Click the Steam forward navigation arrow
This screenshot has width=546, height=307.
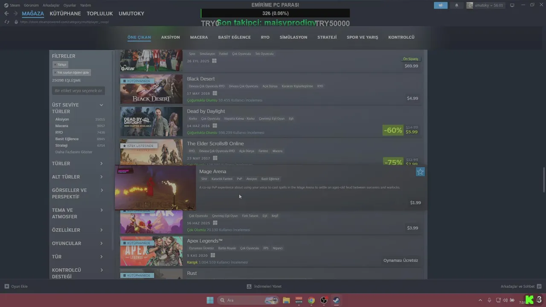point(15,14)
